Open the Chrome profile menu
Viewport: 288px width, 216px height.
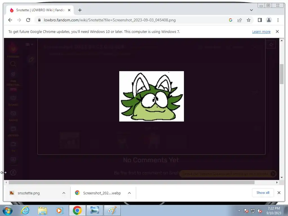click(269, 20)
